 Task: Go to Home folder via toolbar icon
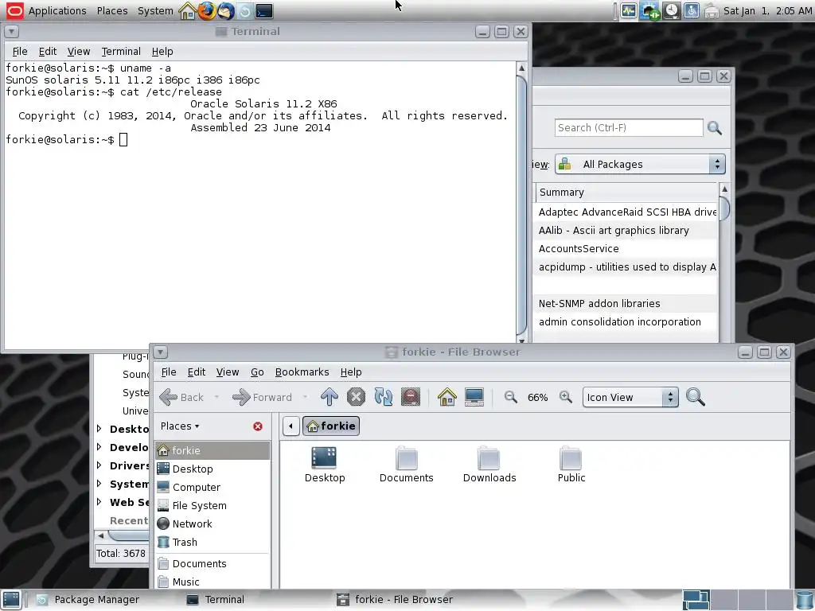[x=447, y=397]
